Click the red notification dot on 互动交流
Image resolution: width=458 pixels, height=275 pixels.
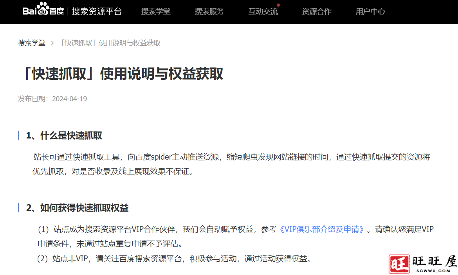[x=278, y=5]
